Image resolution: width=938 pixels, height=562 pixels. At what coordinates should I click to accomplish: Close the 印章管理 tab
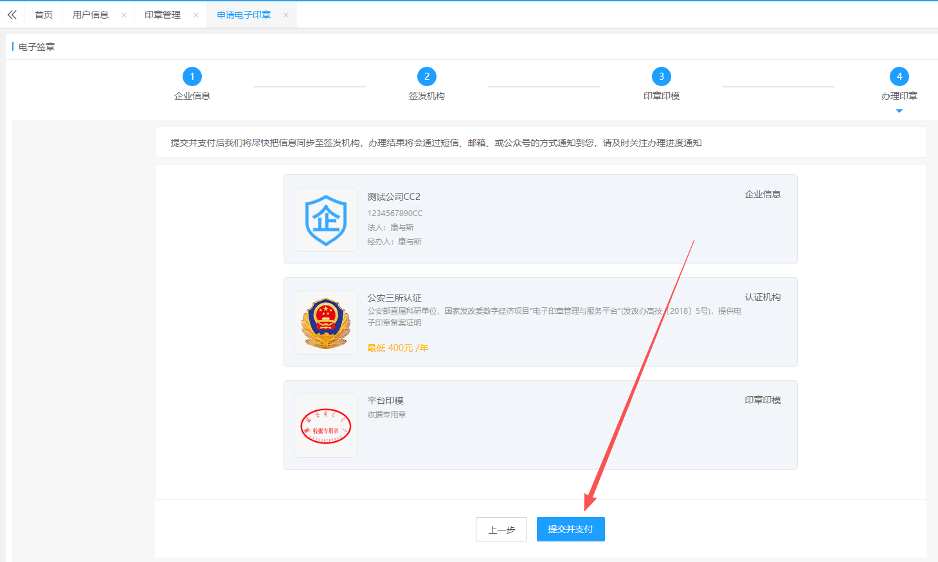click(196, 15)
